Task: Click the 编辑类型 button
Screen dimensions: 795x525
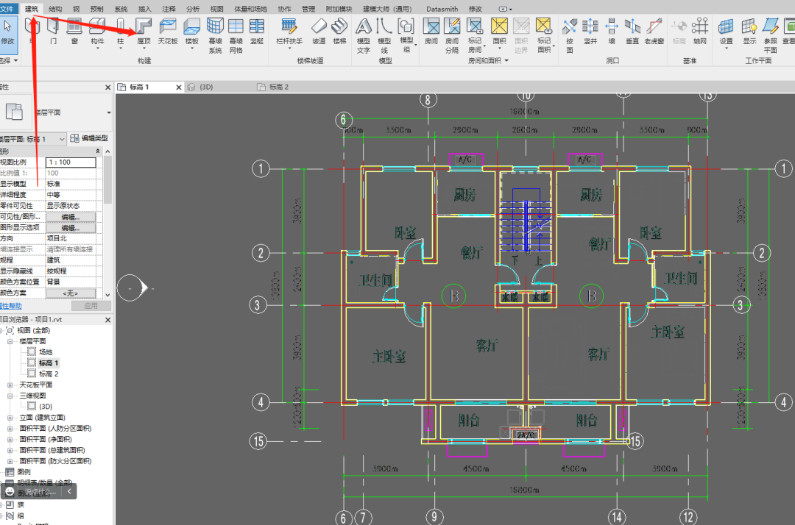Action: [89, 138]
